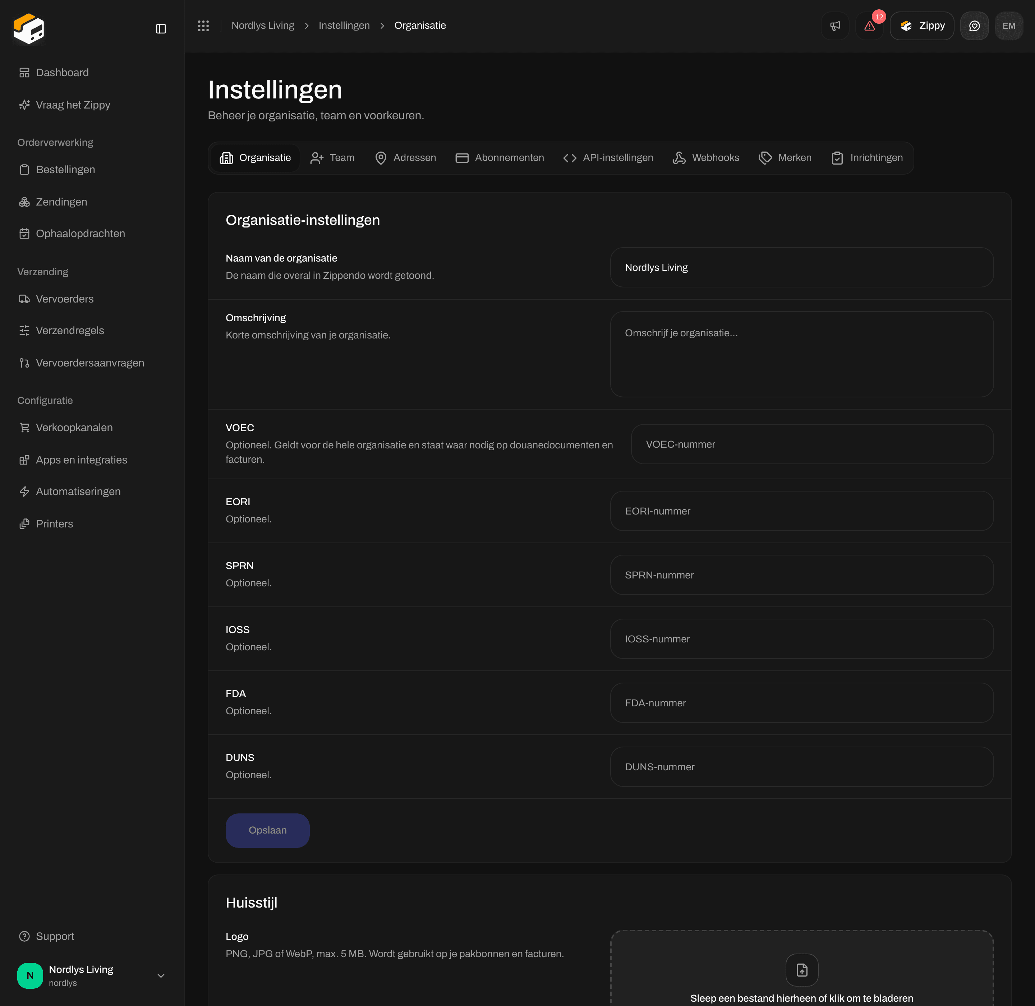Open Automatiseringen page
The image size is (1035, 1006).
click(x=92, y=492)
